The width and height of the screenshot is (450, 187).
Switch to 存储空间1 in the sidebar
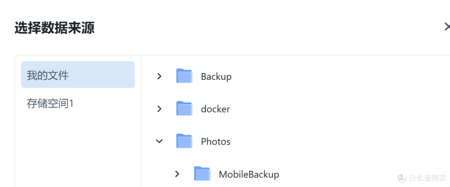click(78, 103)
